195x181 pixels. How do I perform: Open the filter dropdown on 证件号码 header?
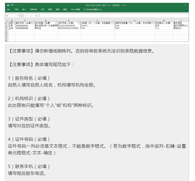(79, 23)
